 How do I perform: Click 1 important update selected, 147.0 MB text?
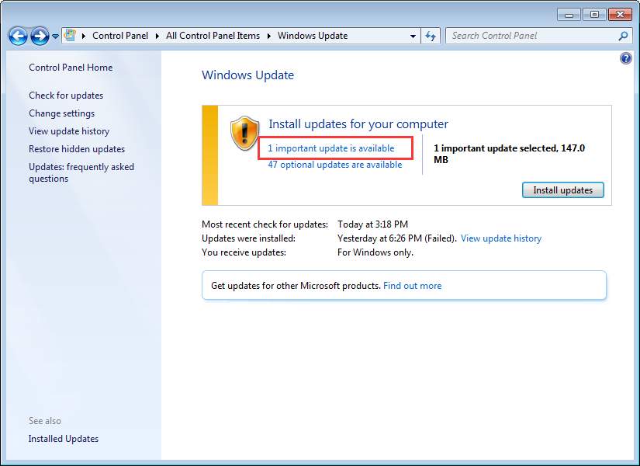510,154
